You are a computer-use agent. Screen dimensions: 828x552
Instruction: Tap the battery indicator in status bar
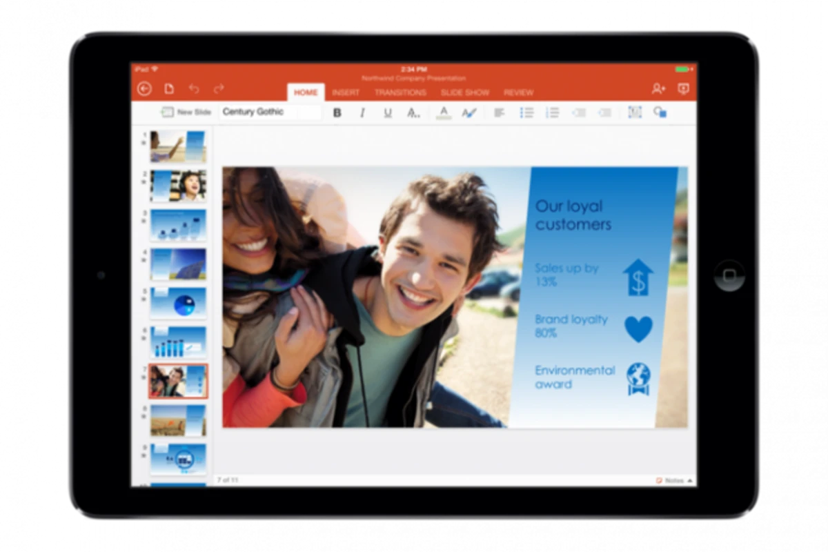click(683, 69)
